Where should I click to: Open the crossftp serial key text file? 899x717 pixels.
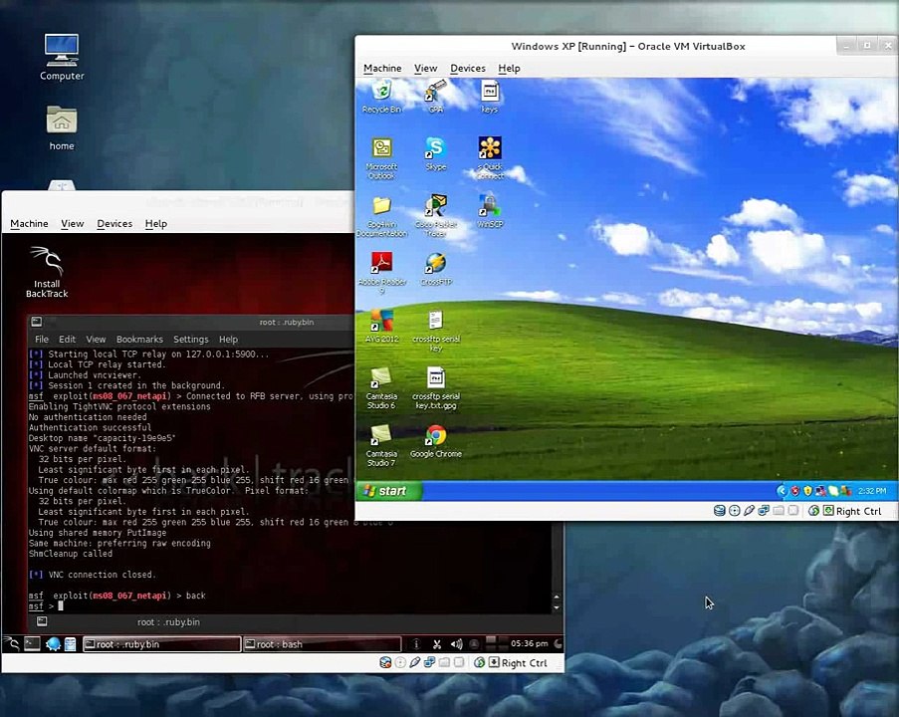[x=436, y=331]
